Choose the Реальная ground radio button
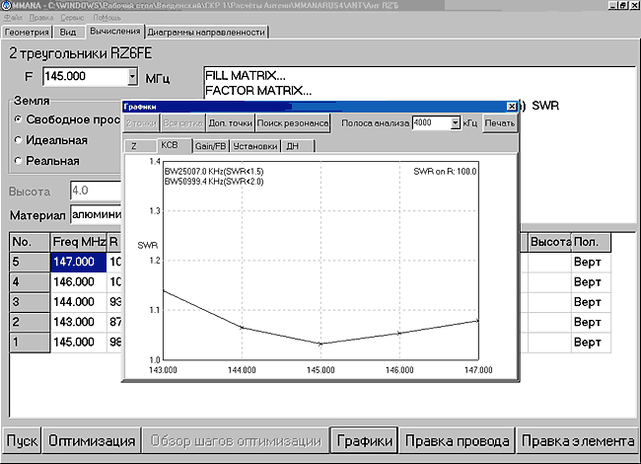 [18, 161]
